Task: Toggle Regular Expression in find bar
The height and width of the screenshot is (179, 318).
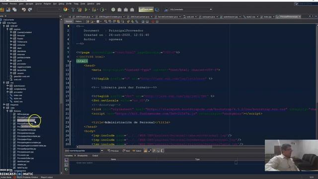Action: point(154,151)
